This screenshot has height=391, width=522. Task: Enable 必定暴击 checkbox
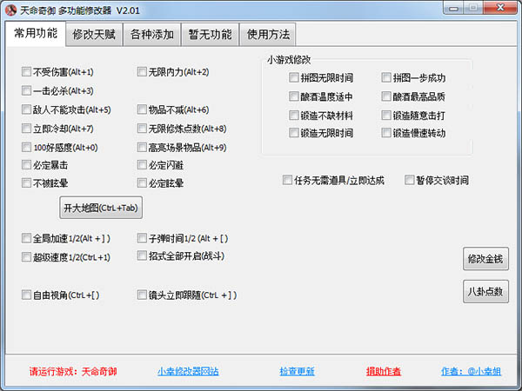click(x=26, y=165)
